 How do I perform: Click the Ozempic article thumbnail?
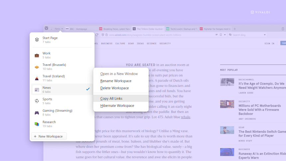pos(227,82)
